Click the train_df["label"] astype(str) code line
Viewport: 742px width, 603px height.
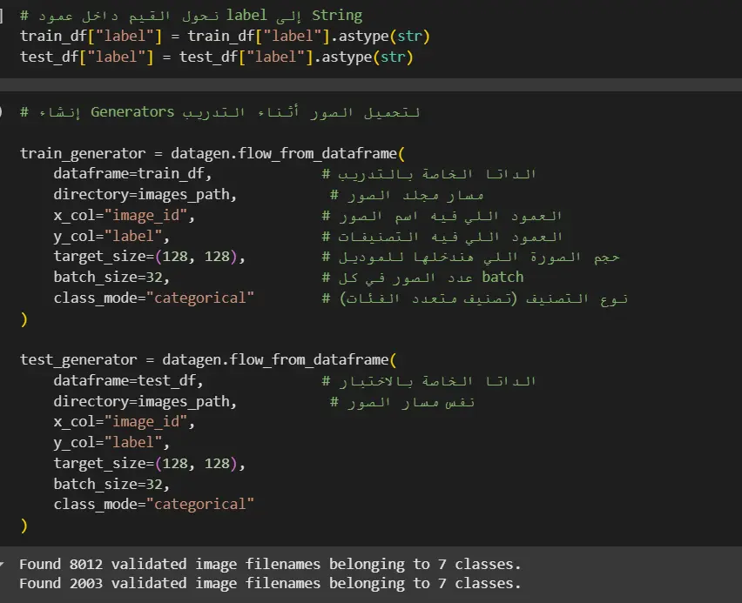click(225, 37)
